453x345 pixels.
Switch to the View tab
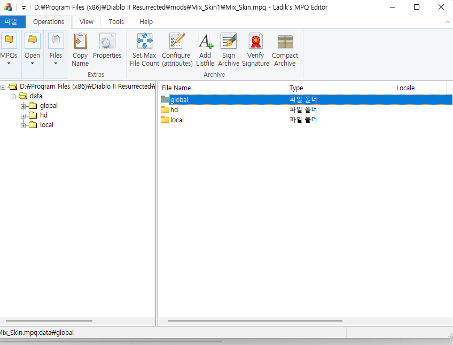click(87, 22)
